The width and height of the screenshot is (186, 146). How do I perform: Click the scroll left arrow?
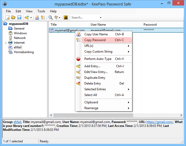pyautogui.click(x=51, y=115)
